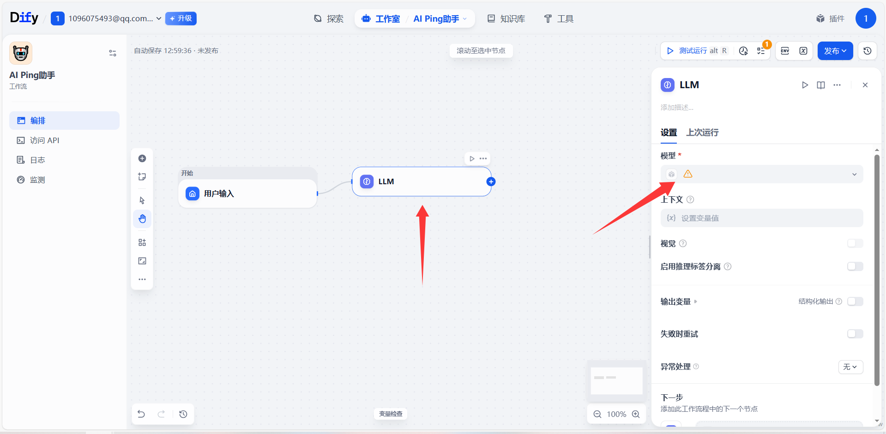
Task: Click the 添加描述 description field
Action: tap(677, 108)
